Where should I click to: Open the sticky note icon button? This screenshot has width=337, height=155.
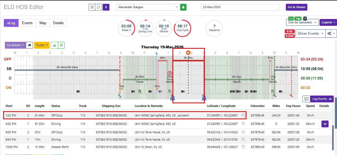(99, 7)
